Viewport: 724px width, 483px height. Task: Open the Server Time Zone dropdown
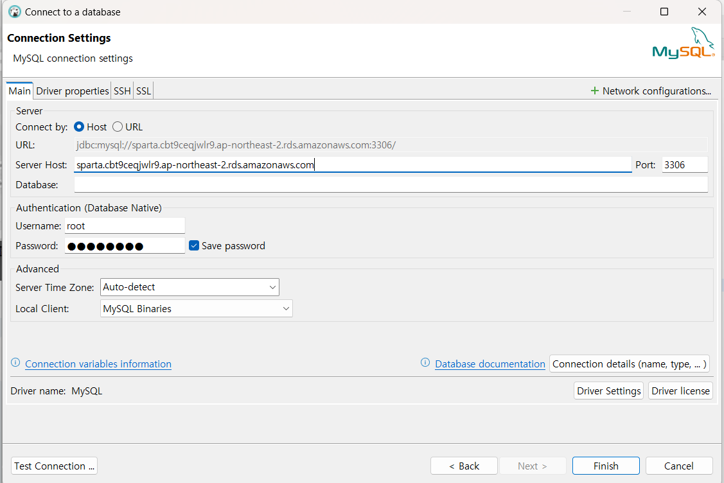pyautogui.click(x=190, y=287)
